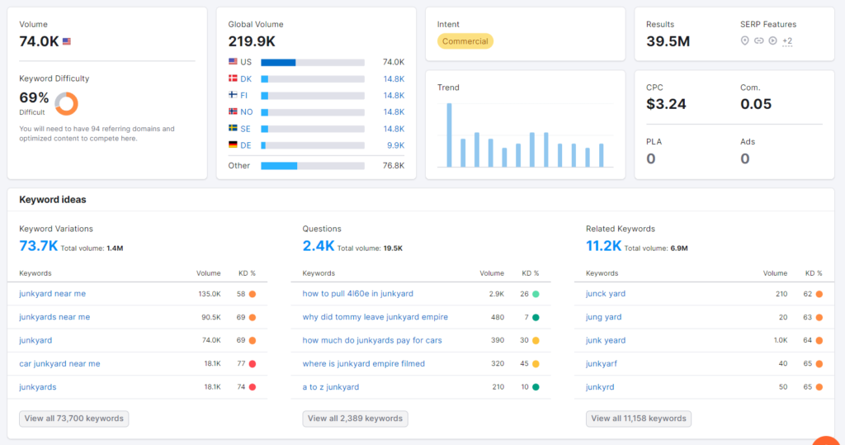The image size is (845, 445).
Task: Expand the +2 more SERP features
Action: pos(787,41)
